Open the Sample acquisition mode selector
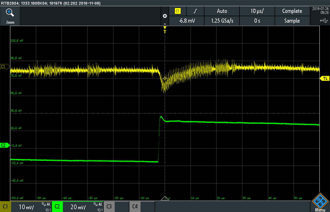The width and height of the screenshot is (330, 212). (292, 21)
